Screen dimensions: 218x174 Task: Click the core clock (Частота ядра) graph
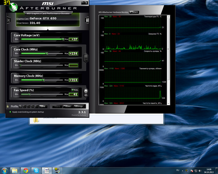pos(133,94)
